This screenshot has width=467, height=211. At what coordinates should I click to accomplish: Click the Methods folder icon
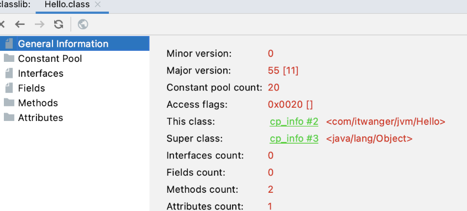tap(9, 103)
